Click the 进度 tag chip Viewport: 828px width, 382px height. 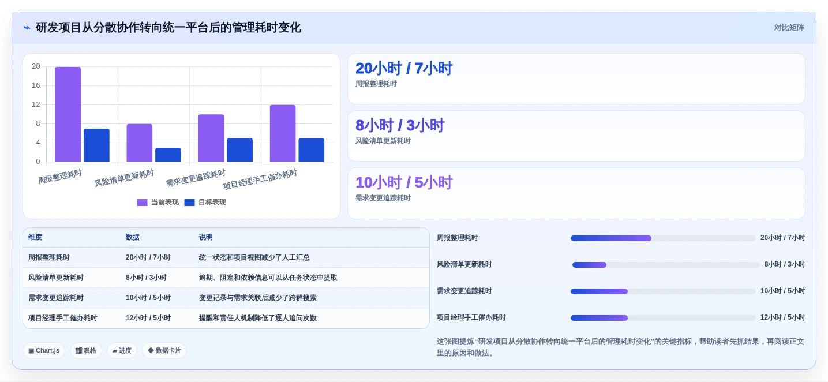pyautogui.click(x=122, y=351)
